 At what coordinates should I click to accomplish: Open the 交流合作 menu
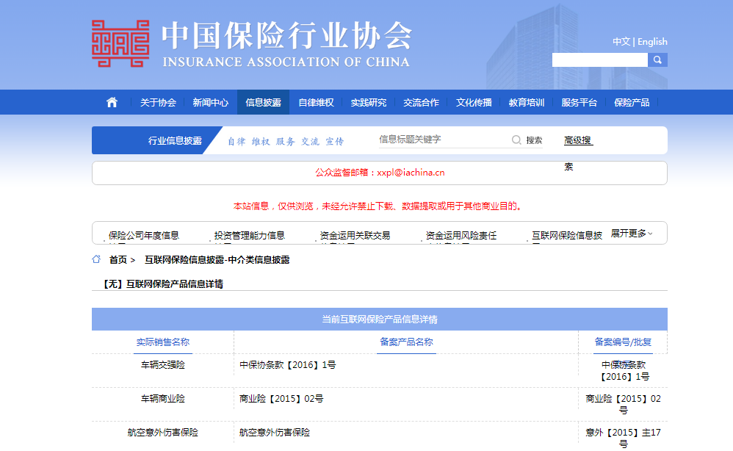(x=421, y=102)
